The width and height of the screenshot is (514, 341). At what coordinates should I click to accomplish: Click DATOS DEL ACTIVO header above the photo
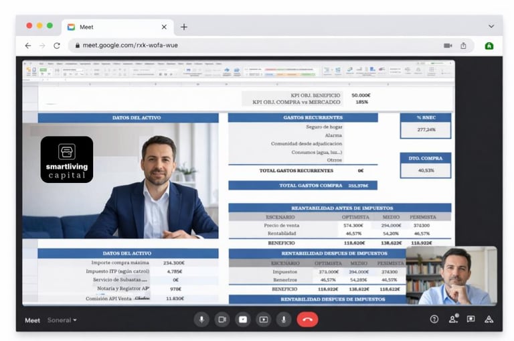[x=128, y=118]
